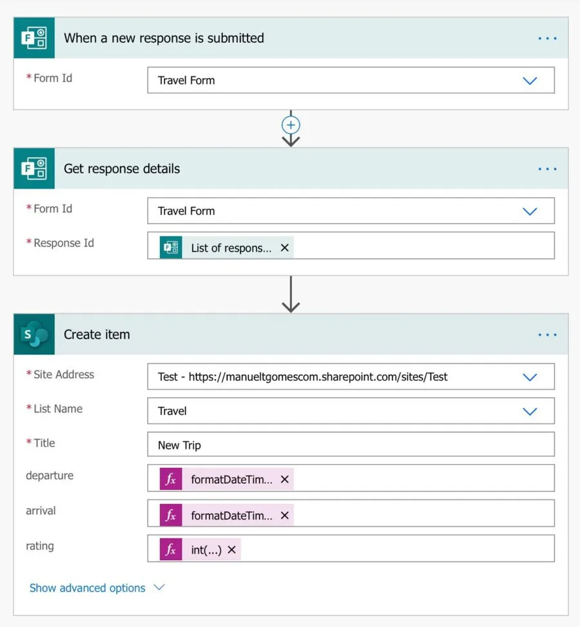Open the List Name dropdown showing Travel

pyautogui.click(x=530, y=411)
